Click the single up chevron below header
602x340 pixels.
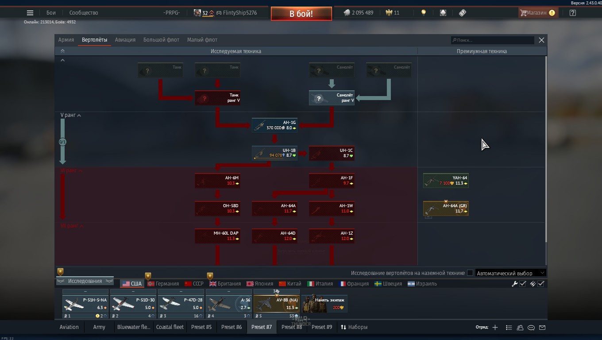pyautogui.click(x=62, y=60)
